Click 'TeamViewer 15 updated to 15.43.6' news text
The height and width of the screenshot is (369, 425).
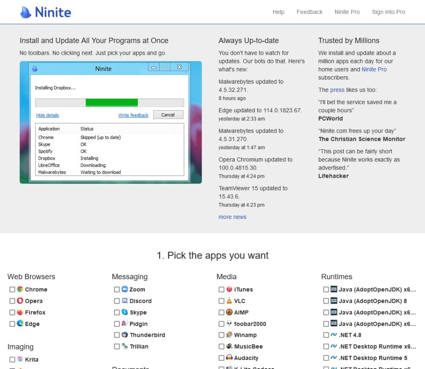[253, 192]
